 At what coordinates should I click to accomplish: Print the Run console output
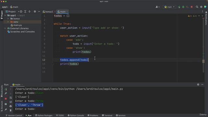11,106
